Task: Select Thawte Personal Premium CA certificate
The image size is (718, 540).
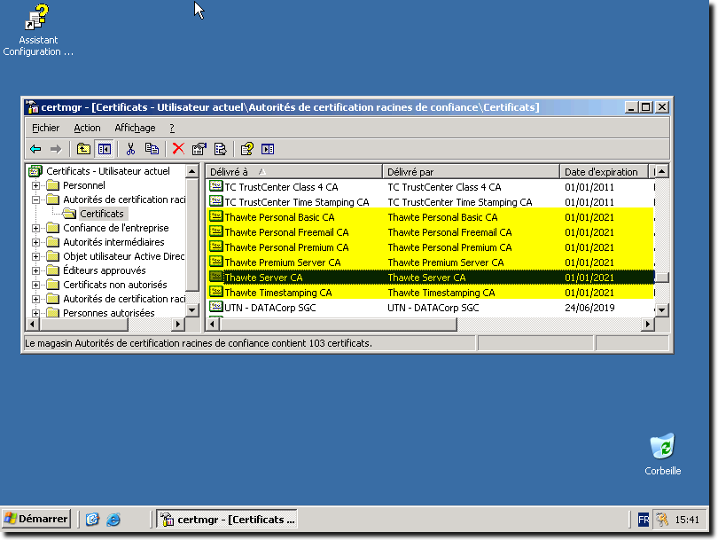Action: pos(431,247)
